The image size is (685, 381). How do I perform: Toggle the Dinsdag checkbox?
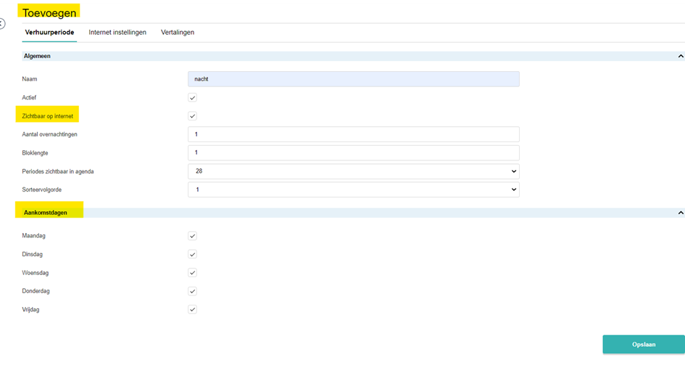[x=192, y=254]
